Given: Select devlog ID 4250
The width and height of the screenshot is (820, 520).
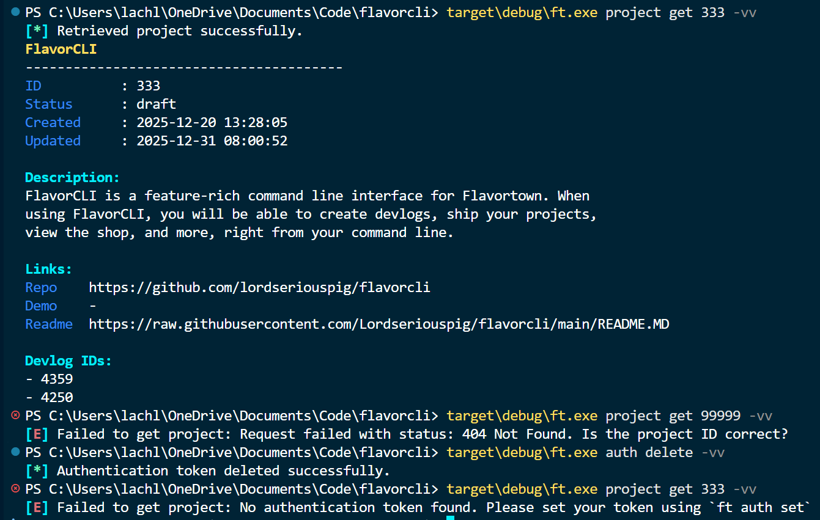Looking at the screenshot, I should pyautogui.click(x=57, y=398).
